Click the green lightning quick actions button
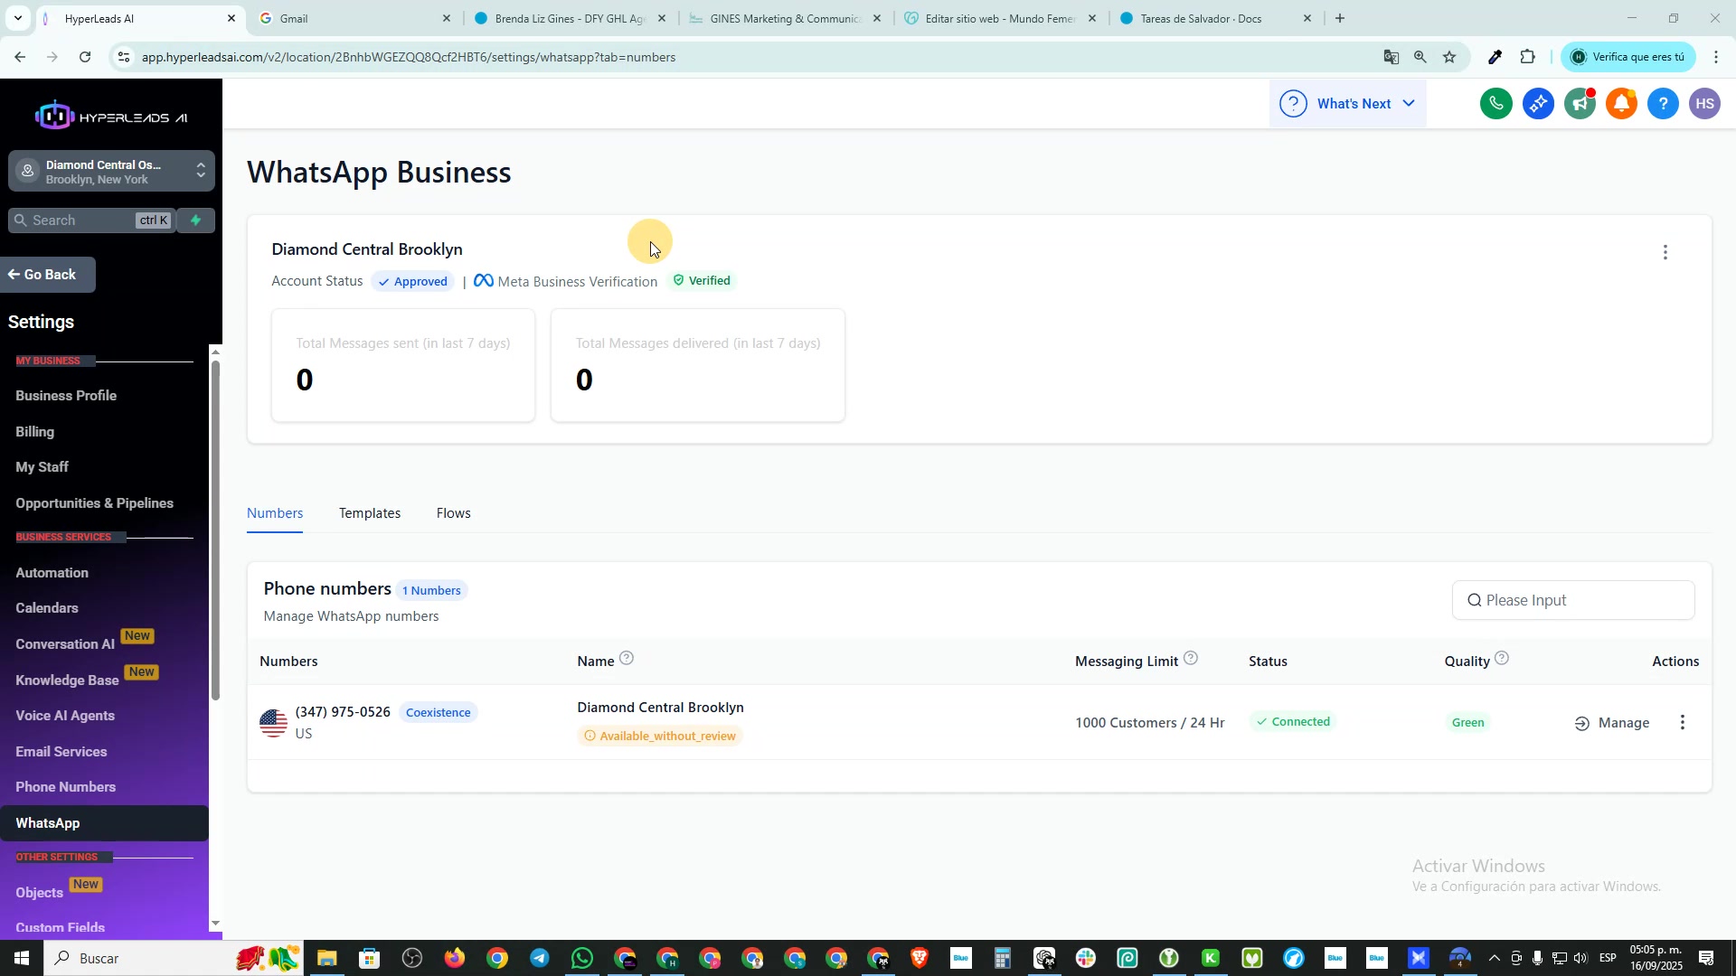 click(195, 221)
